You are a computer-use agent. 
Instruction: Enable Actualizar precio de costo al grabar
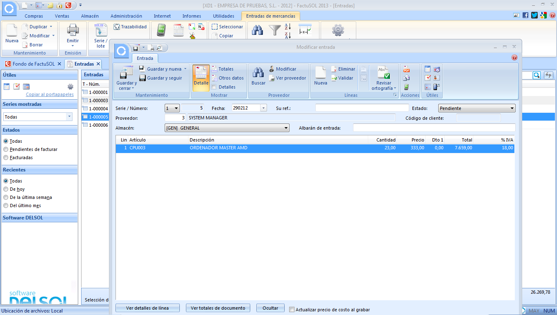[292, 310]
